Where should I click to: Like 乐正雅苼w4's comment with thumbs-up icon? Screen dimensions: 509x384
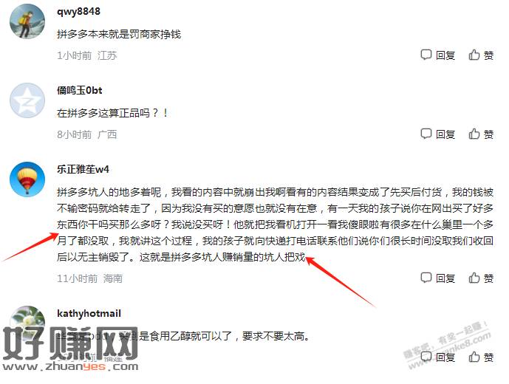coord(474,278)
